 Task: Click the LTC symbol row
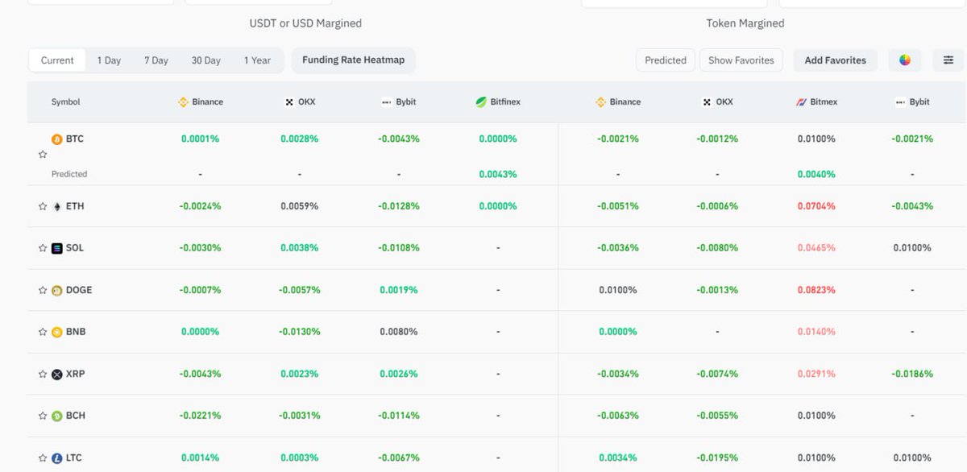point(72,457)
